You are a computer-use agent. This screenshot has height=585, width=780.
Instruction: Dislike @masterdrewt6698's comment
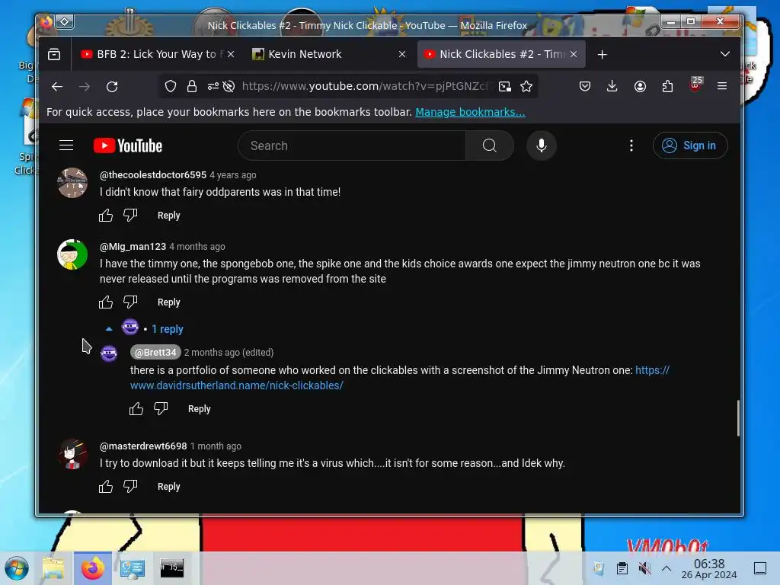click(x=130, y=486)
